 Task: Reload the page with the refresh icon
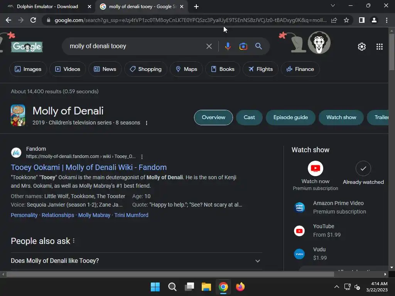[x=33, y=20]
